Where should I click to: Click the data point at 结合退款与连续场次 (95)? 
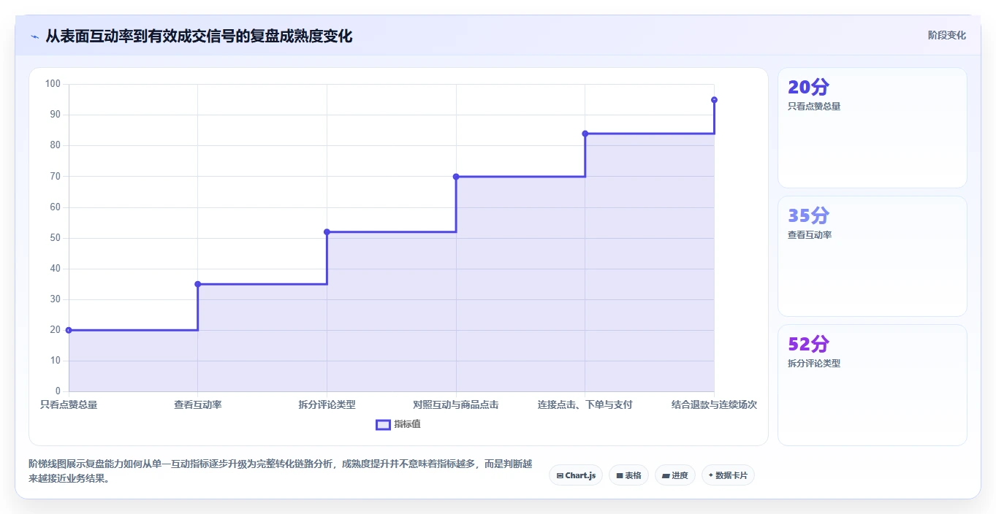(714, 100)
